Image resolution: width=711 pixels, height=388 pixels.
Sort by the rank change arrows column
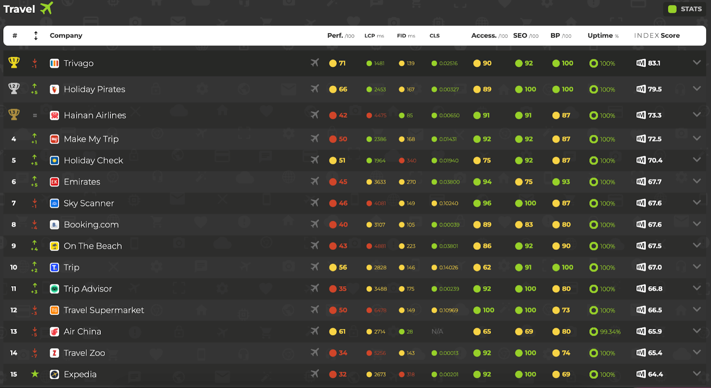tap(36, 36)
